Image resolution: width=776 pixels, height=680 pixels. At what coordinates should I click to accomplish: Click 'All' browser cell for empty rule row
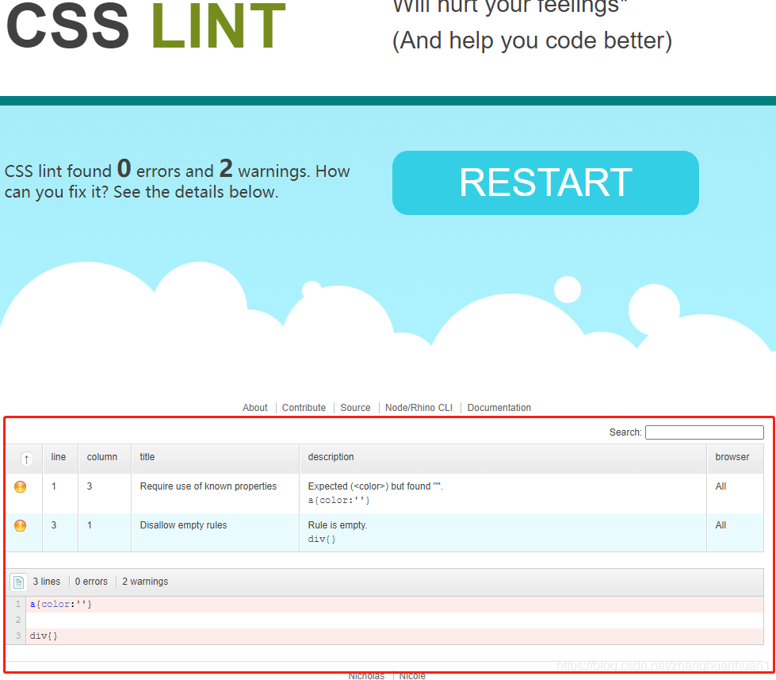coord(721,525)
